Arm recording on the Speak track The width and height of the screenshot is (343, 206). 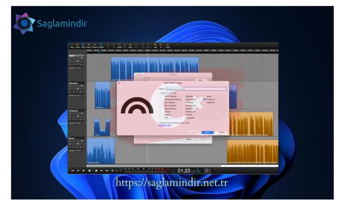click(x=70, y=65)
